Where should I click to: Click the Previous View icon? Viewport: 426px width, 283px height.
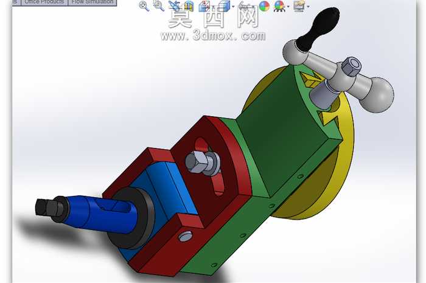[173, 6]
